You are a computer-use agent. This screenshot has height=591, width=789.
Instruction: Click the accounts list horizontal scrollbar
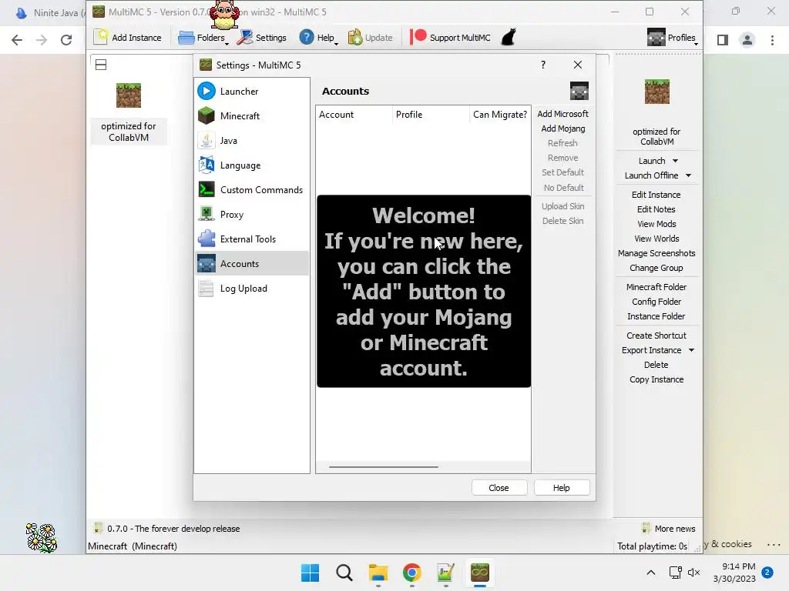[x=384, y=467]
